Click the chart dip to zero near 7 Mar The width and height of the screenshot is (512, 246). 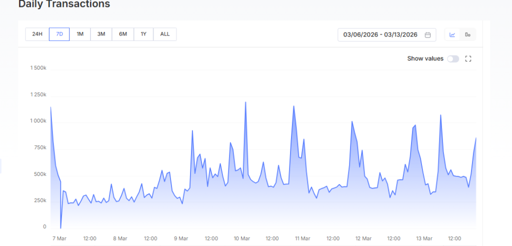pos(61,227)
